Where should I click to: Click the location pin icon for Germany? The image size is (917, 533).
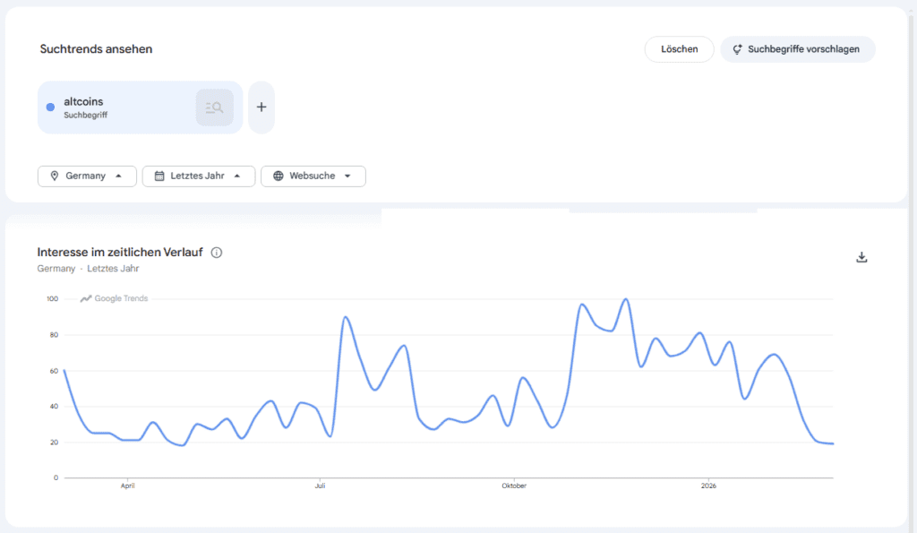[x=55, y=176]
